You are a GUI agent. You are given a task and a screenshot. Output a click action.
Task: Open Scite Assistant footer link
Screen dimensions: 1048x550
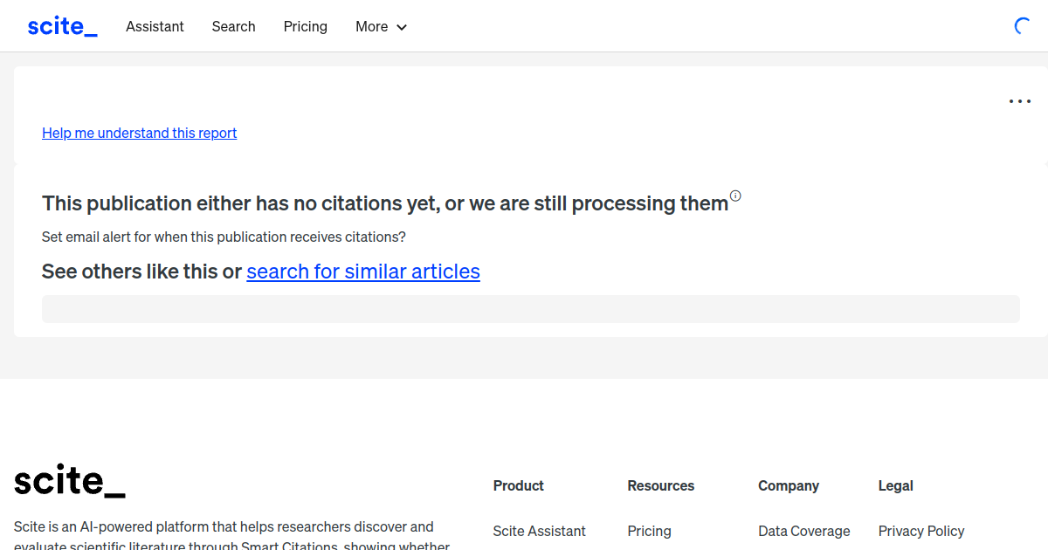click(x=539, y=531)
